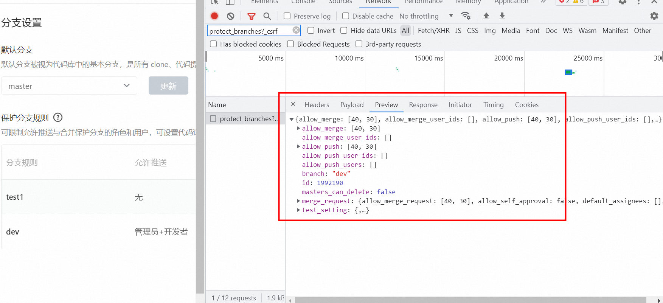Switch to the Payload tab
The image size is (663, 303).
pos(352,105)
